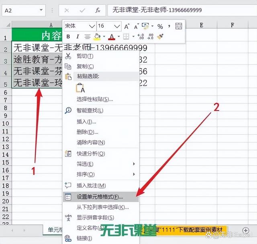
Task: Click the merge and center icon
Action: coord(178,26)
